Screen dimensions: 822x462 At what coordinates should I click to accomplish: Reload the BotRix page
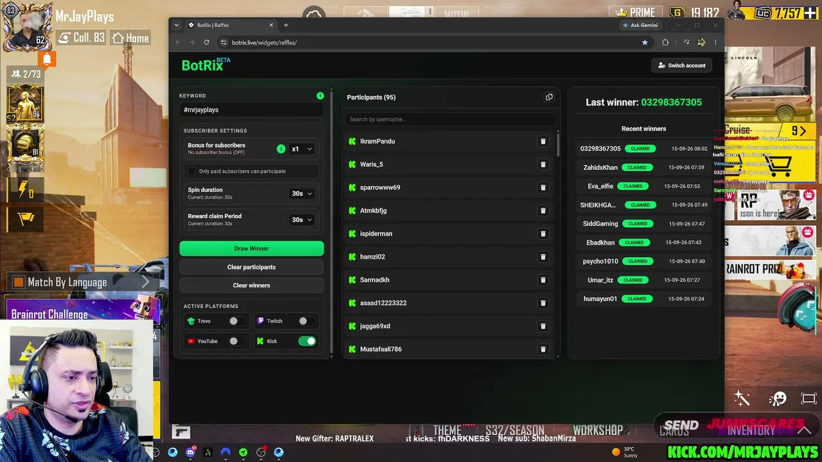(x=207, y=42)
